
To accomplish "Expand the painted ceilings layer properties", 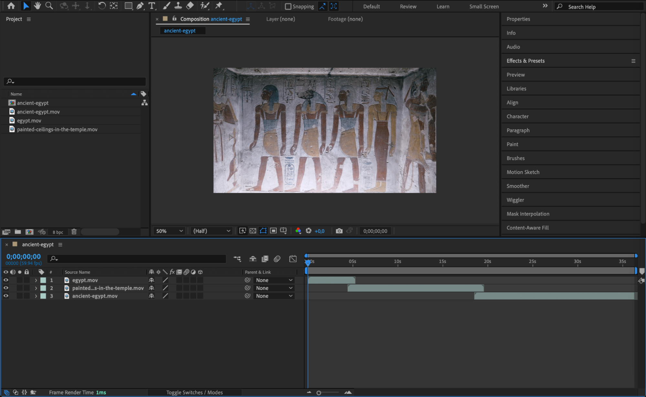I will 36,288.
